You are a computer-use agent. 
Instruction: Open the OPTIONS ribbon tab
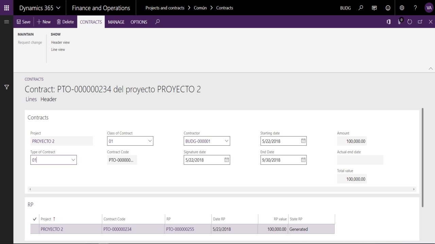click(x=139, y=22)
